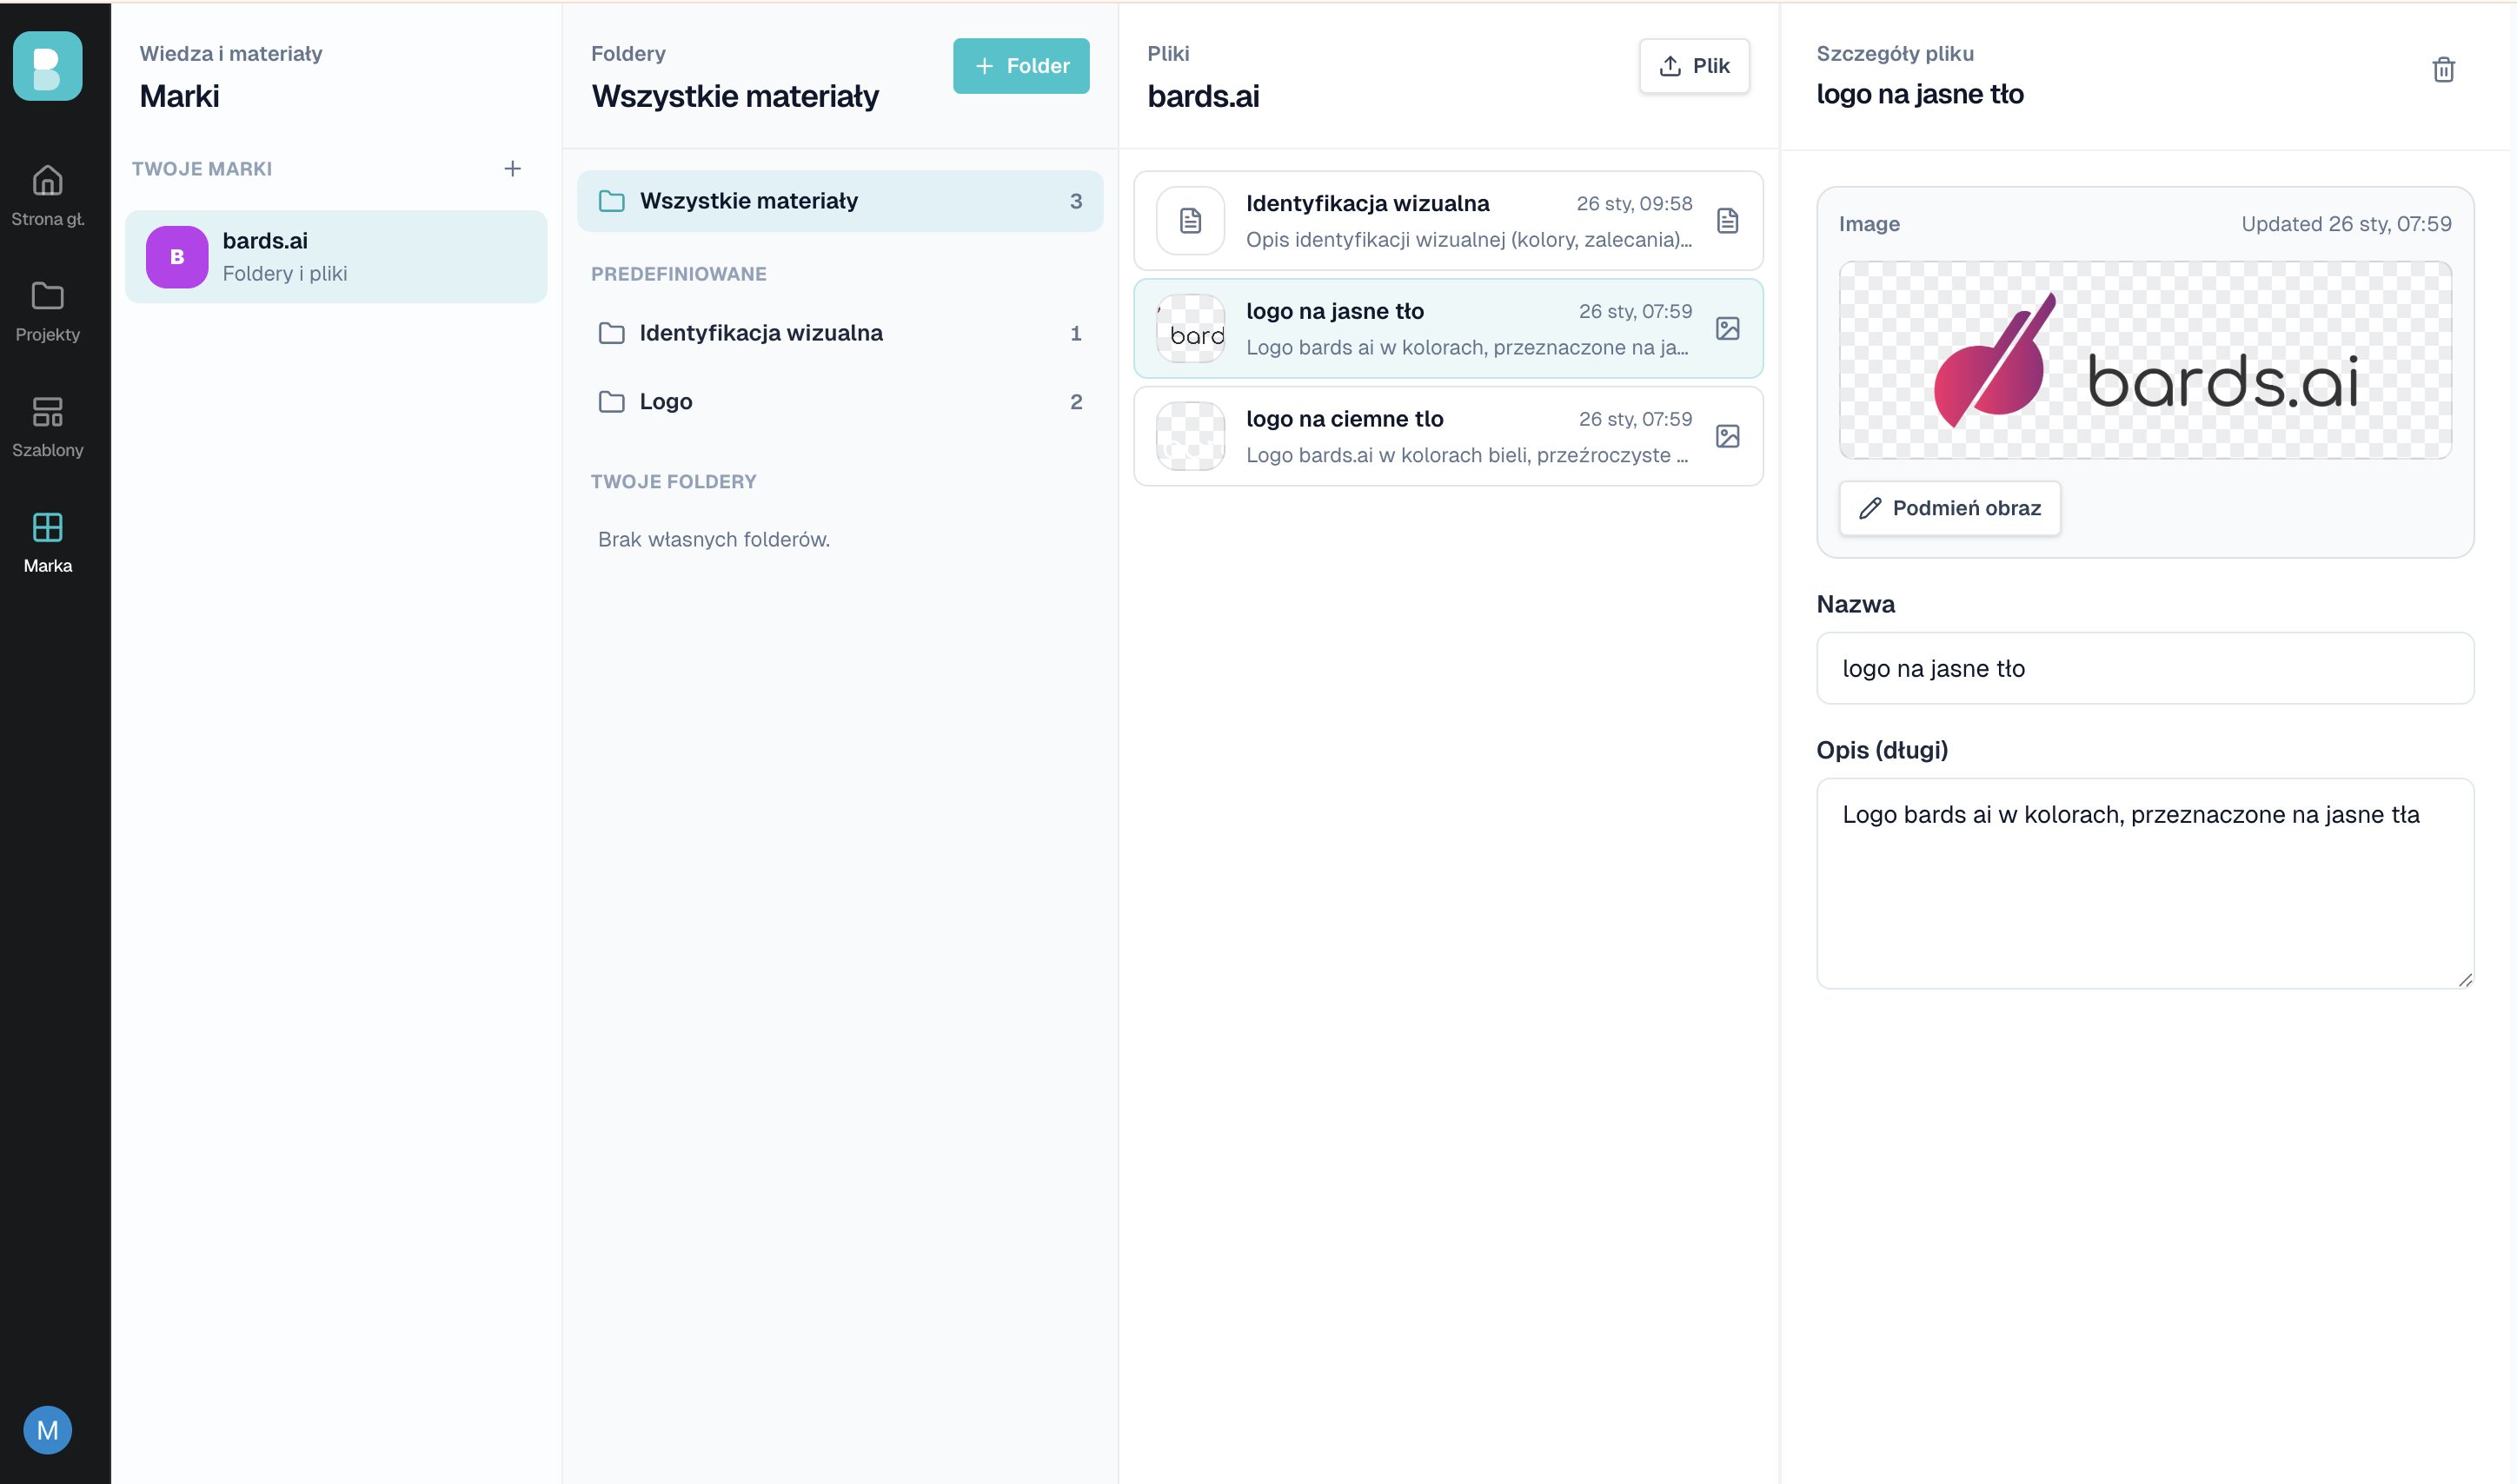2517x1484 pixels.
Task: Click the bards.ai app logo top left
Action: pyautogui.click(x=47, y=66)
